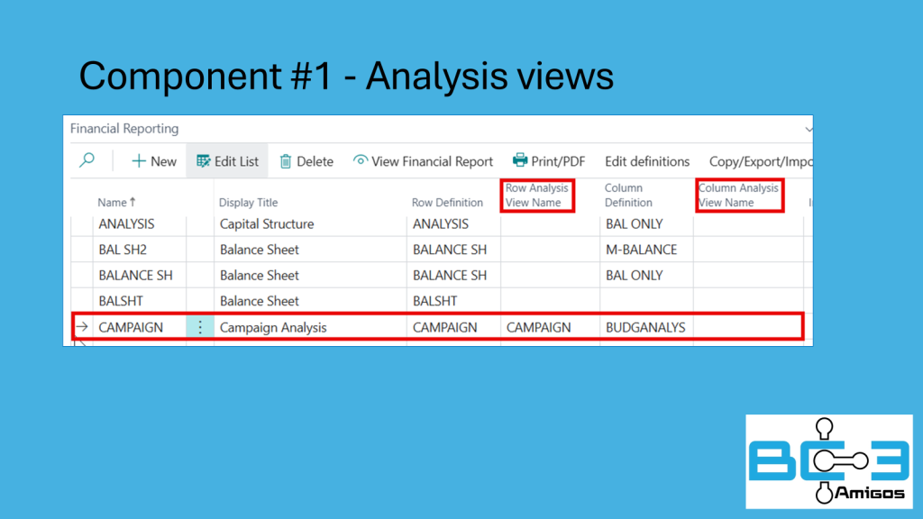Click the BC3 Amigos logo
The height and width of the screenshot is (519, 923).
click(x=828, y=460)
